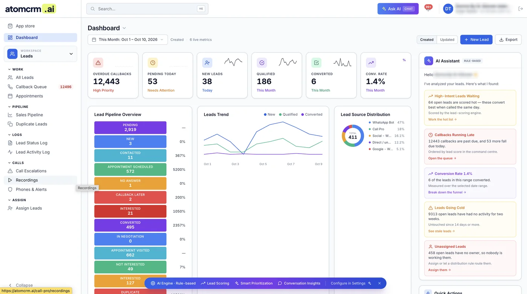Screen dimensions: 527x294
Task: Follow the Open the queue link
Action: click(x=442, y=158)
